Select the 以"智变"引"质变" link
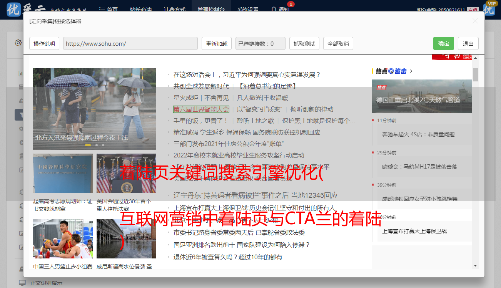This screenshot has width=501, height=288. coord(259,109)
